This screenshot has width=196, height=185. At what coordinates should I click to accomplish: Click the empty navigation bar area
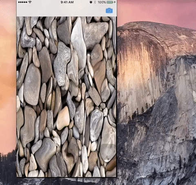point(61,11)
